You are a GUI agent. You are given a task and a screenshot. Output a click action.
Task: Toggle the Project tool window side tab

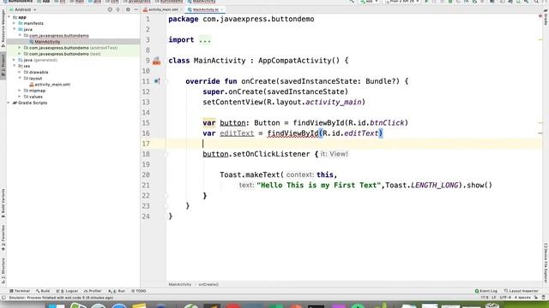pos(3,66)
